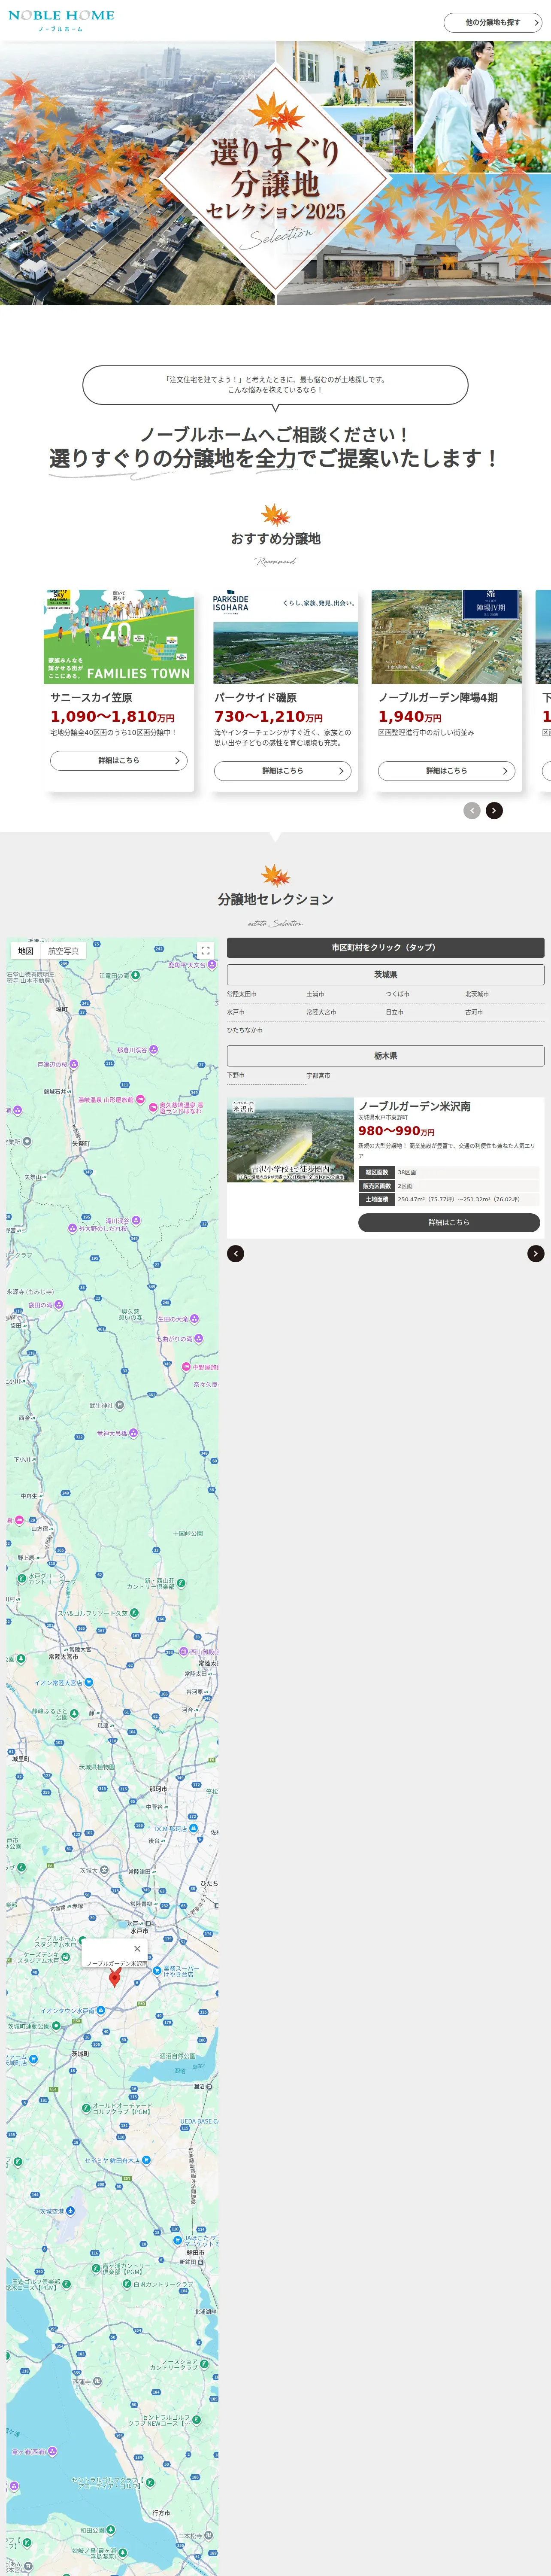Go to next recommended card (black arrow)

tap(494, 810)
